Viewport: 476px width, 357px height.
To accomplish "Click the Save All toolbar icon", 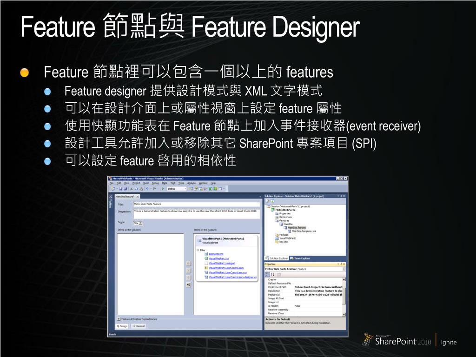I will coord(126,189).
